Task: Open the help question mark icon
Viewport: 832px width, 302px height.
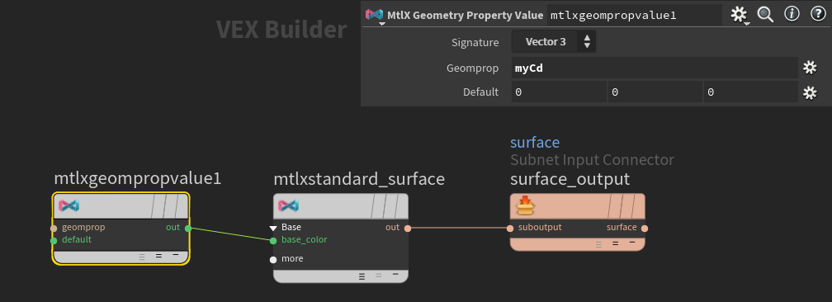Action: 818,14
